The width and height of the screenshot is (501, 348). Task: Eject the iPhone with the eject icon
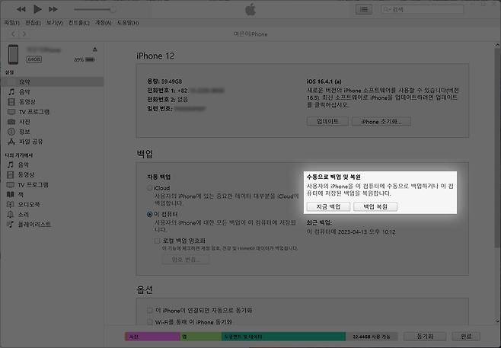pos(95,49)
